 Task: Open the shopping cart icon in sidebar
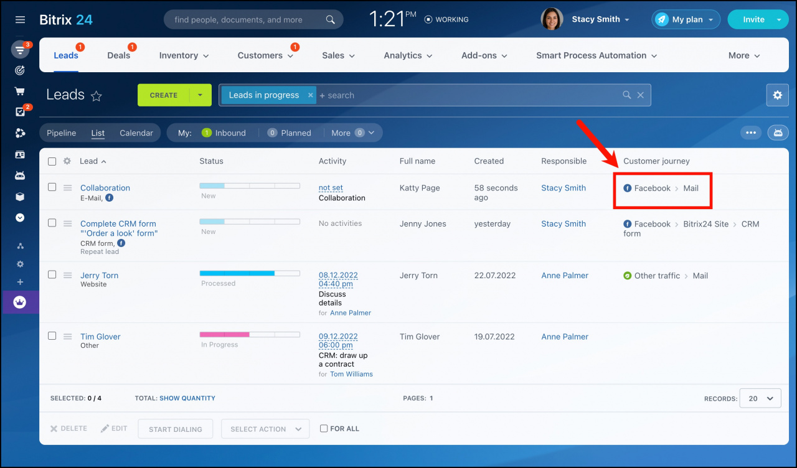[20, 91]
